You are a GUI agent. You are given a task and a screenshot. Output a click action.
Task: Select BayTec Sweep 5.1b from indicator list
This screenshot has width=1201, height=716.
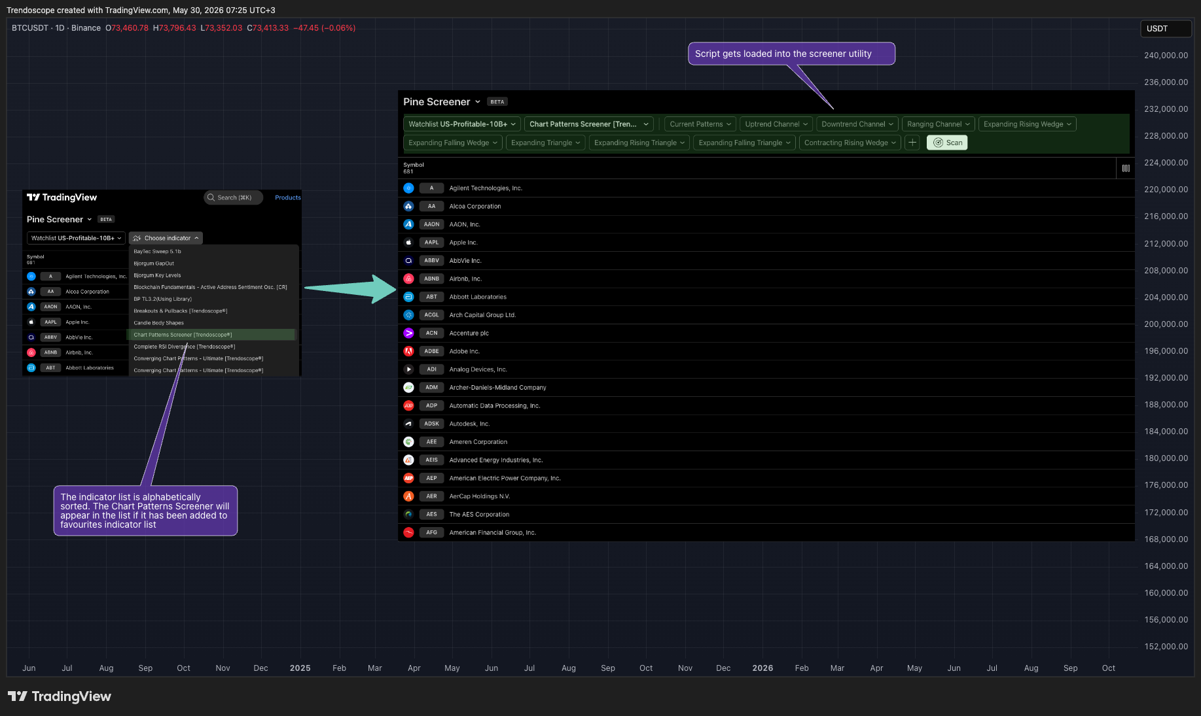pyautogui.click(x=213, y=252)
